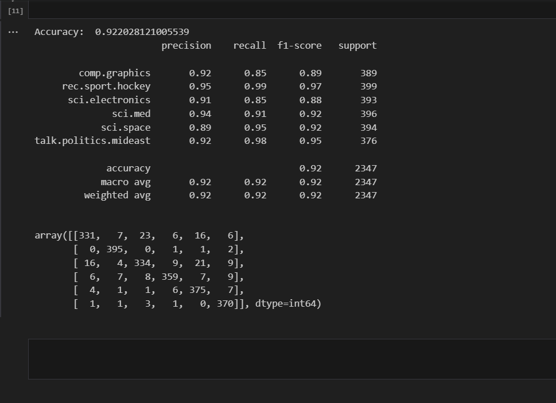556x403 pixels.
Task: Click the macro avg row label
Action: point(126,182)
